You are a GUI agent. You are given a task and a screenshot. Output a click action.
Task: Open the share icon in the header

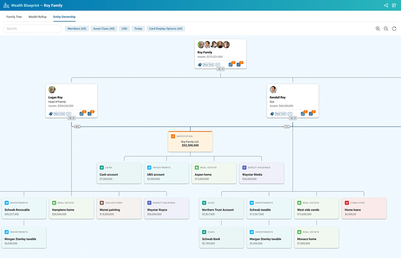386,5
